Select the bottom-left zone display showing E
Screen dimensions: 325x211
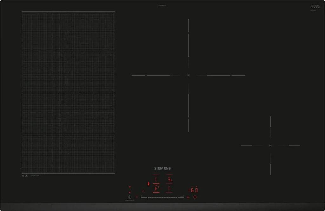click(156, 189)
